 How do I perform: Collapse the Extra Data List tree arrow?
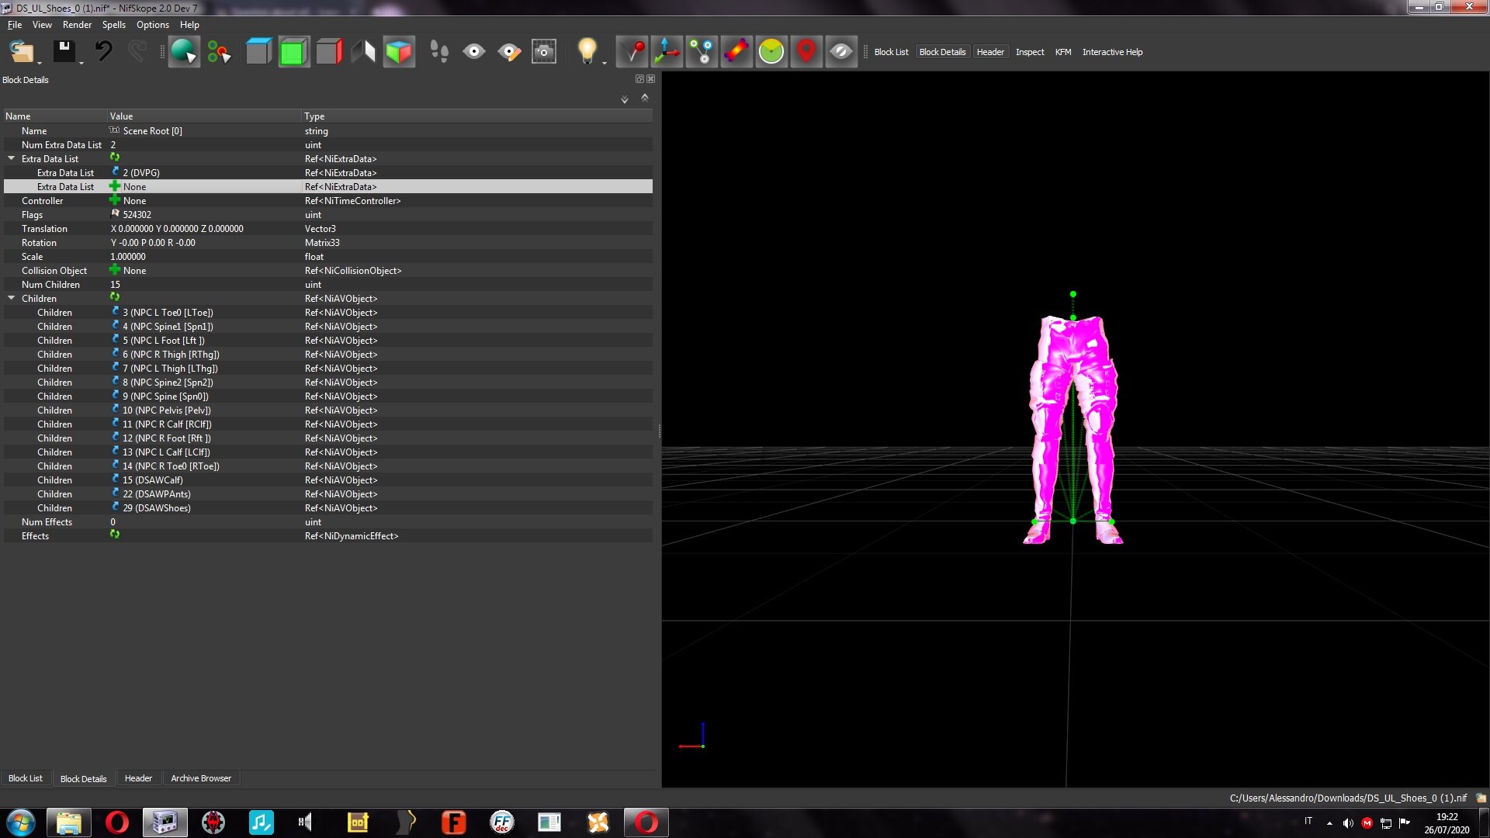(x=12, y=158)
